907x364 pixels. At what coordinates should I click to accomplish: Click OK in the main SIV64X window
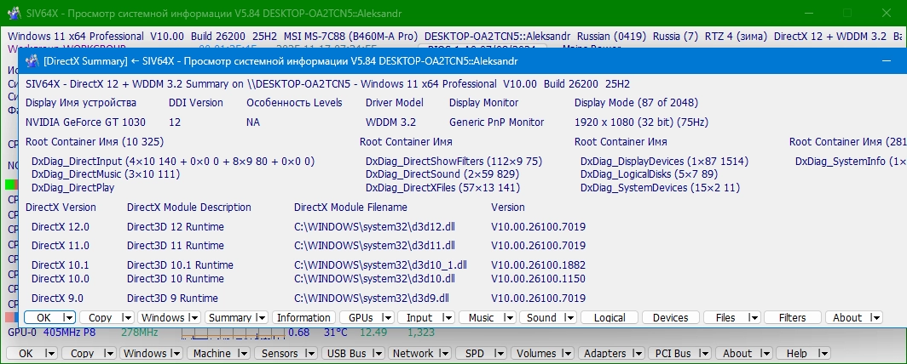point(26,353)
